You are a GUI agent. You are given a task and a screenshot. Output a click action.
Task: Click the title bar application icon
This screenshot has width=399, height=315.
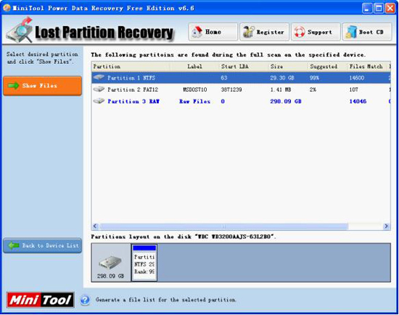pyautogui.click(x=7, y=8)
